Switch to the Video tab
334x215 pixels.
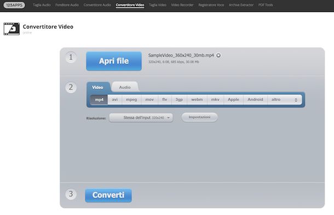(98, 87)
